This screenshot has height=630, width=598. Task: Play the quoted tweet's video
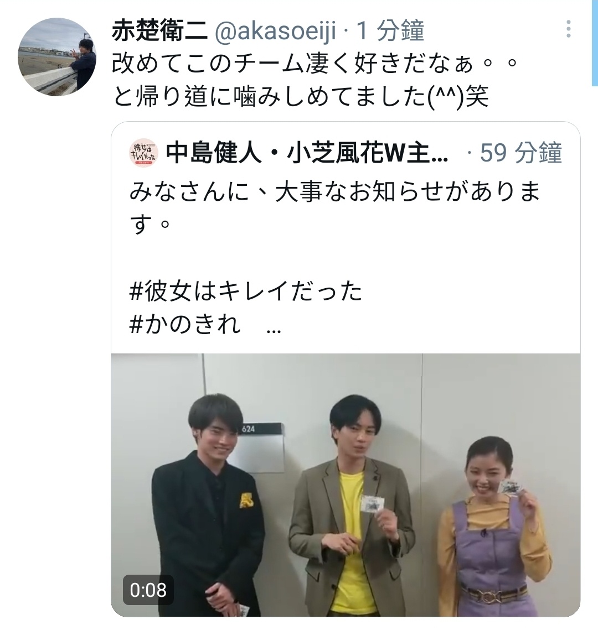click(x=346, y=485)
